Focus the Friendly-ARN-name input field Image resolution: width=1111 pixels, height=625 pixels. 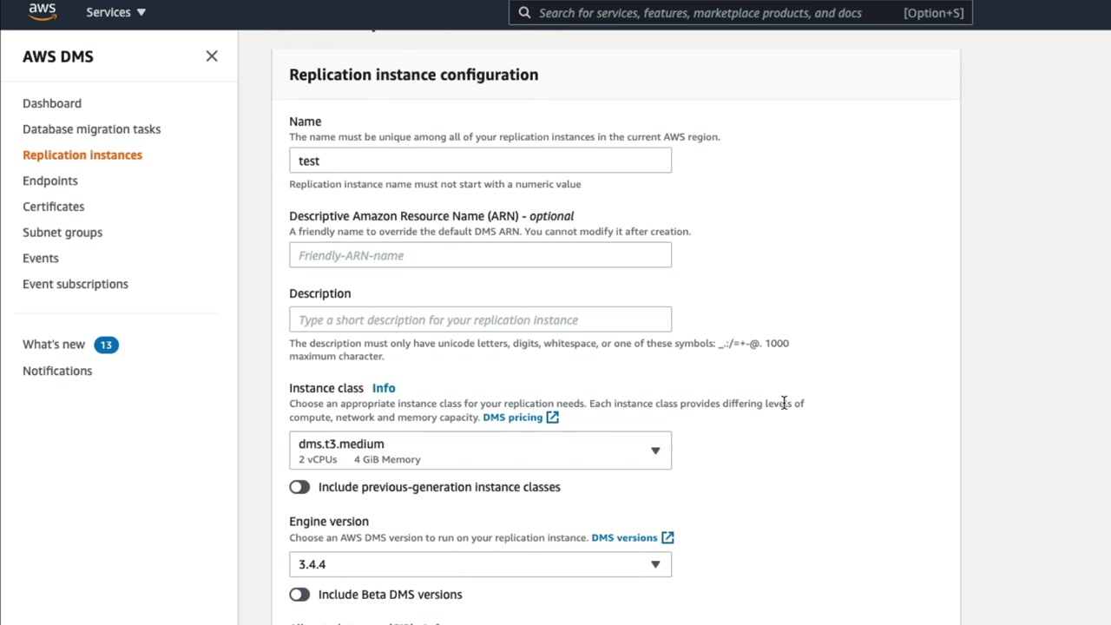pos(480,255)
